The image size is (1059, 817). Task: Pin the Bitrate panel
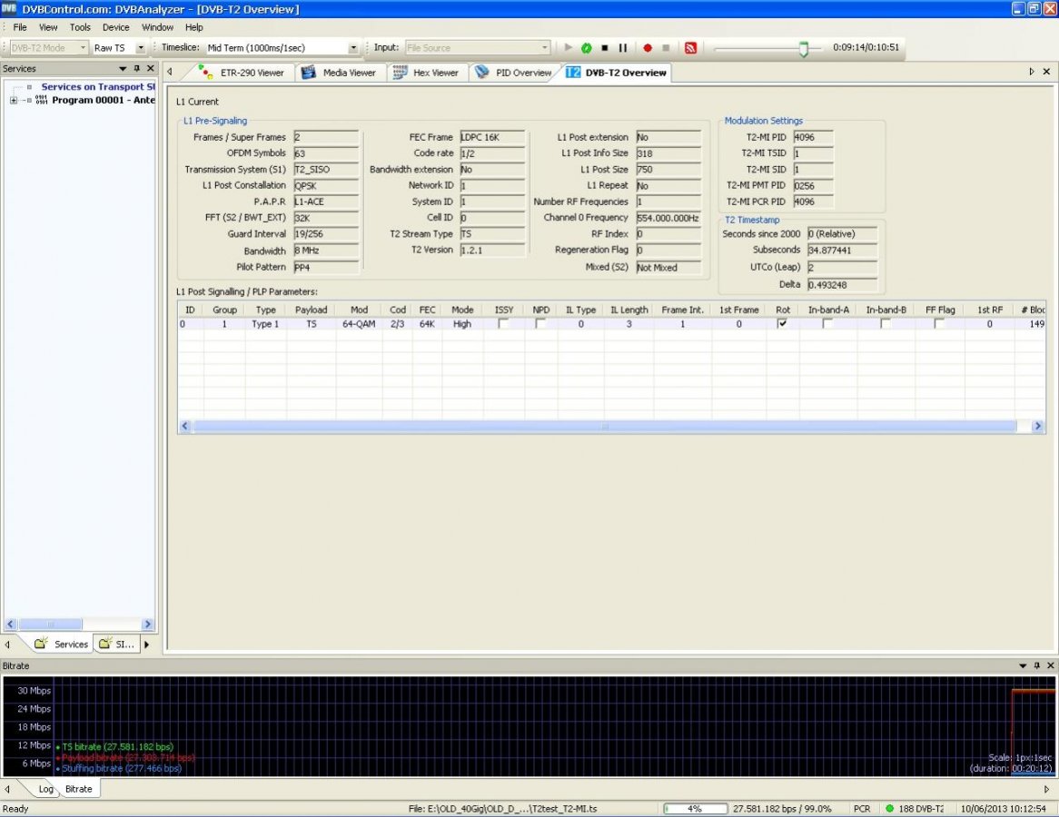1037,665
